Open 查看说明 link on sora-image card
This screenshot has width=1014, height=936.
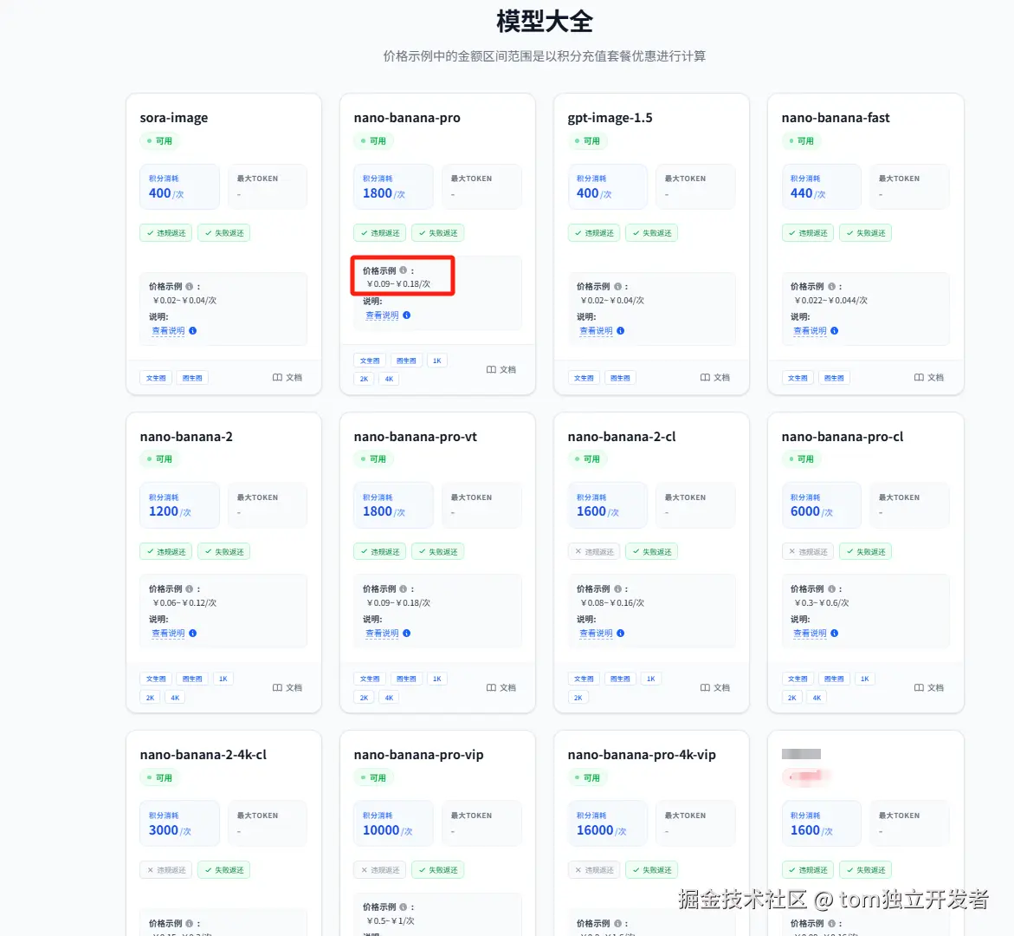(168, 331)
